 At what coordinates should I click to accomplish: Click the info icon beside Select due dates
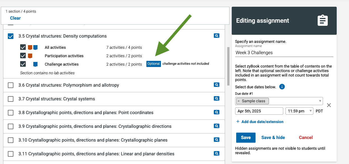[x=282, y=87]
